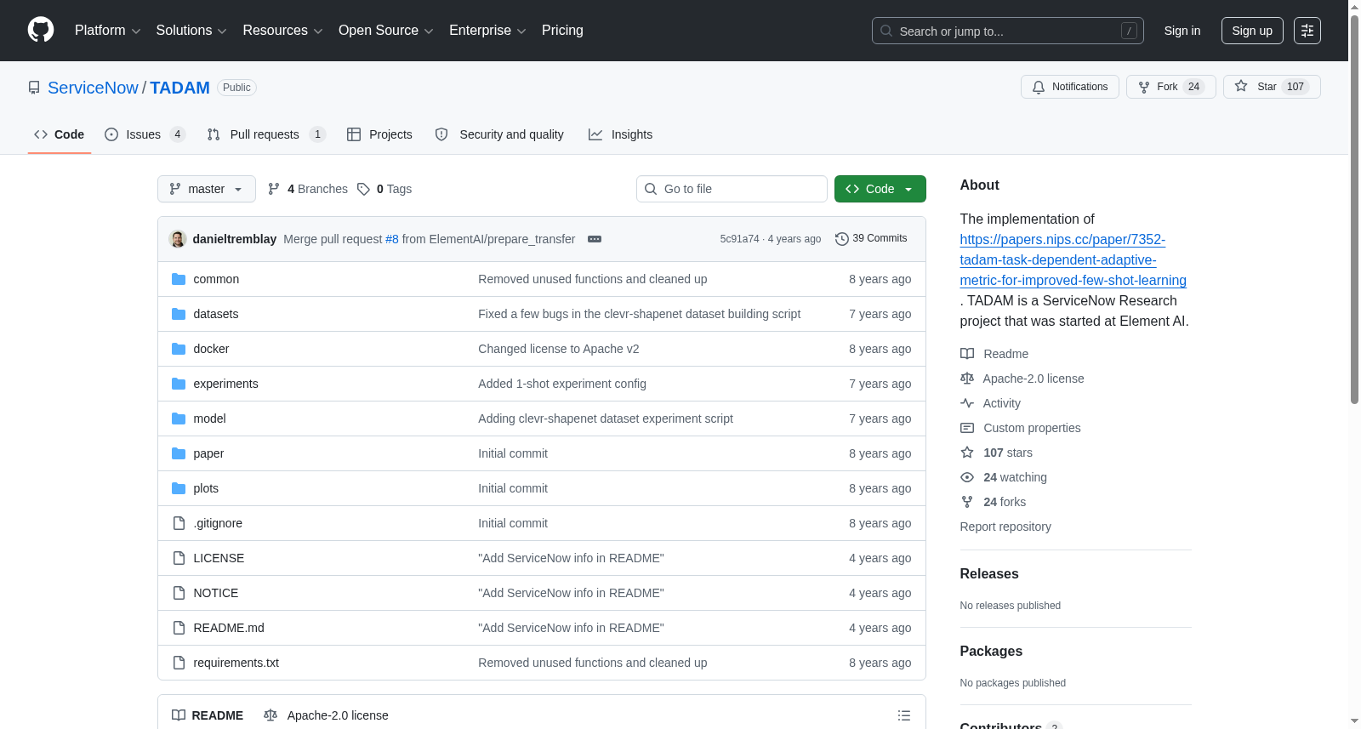Expand the Enterprise menu

pyautogui.click(x=487, y=31)
